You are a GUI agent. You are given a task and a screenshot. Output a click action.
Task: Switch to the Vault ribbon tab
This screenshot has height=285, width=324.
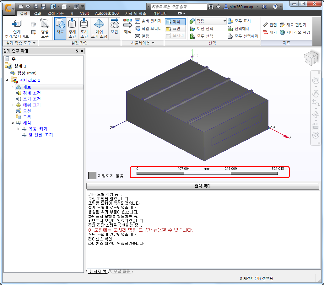pyautogui.click(x=84, y=13)
